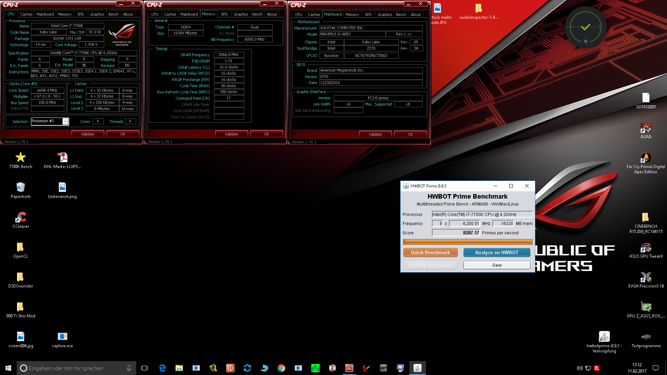Click the Cortana microphone icon

click(x=129, y=368)
